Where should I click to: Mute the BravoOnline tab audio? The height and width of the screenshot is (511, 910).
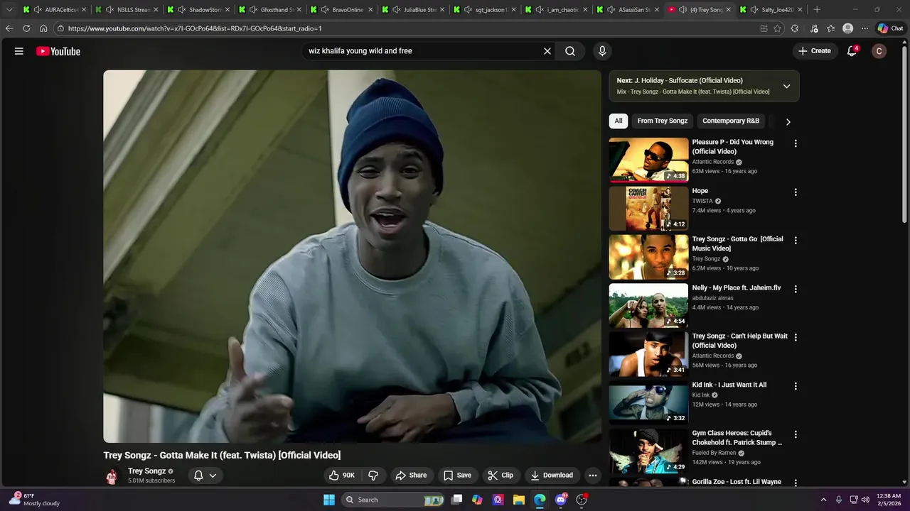(x=325, y=10)
